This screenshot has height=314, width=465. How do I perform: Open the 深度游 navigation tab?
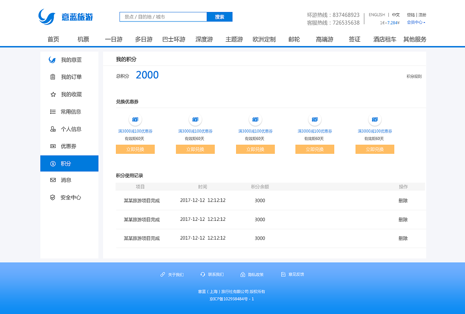click(204, 40)
